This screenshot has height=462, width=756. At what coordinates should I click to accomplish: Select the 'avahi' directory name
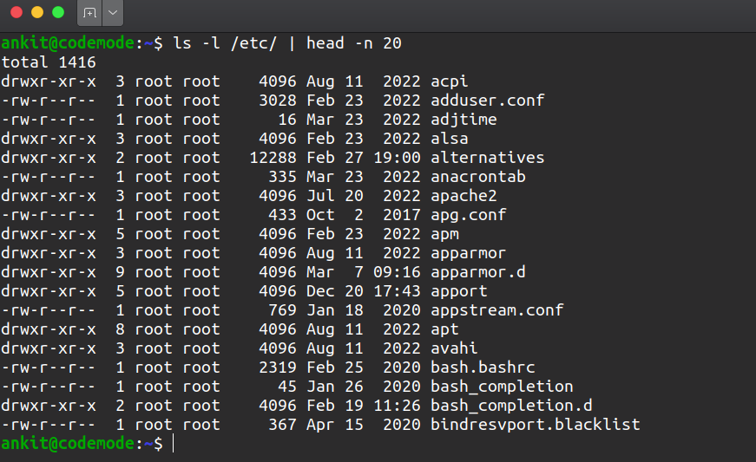tap(454, 348)
